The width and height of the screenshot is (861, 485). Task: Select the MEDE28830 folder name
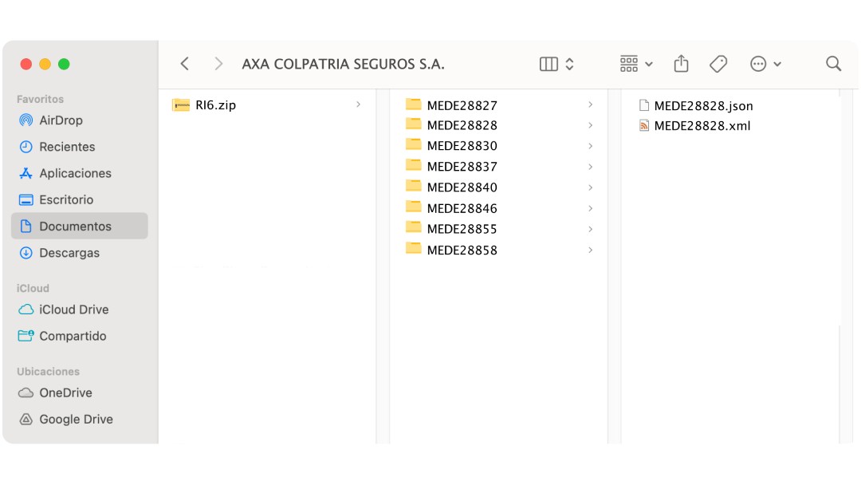[462, 145]
